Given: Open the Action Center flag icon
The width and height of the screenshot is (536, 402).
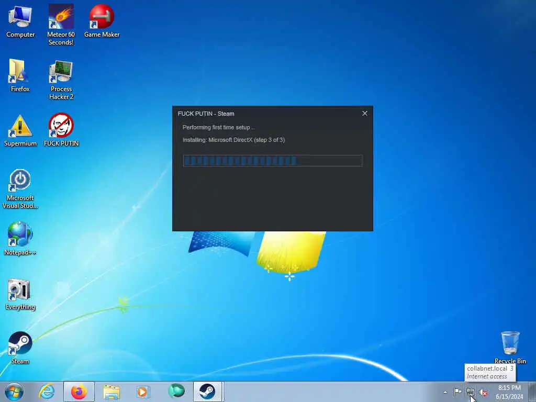Looking at the screenshot, I should (x=457, y=392).
